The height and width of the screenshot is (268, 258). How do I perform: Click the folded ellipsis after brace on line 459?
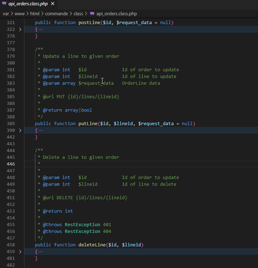click(41, 252)
